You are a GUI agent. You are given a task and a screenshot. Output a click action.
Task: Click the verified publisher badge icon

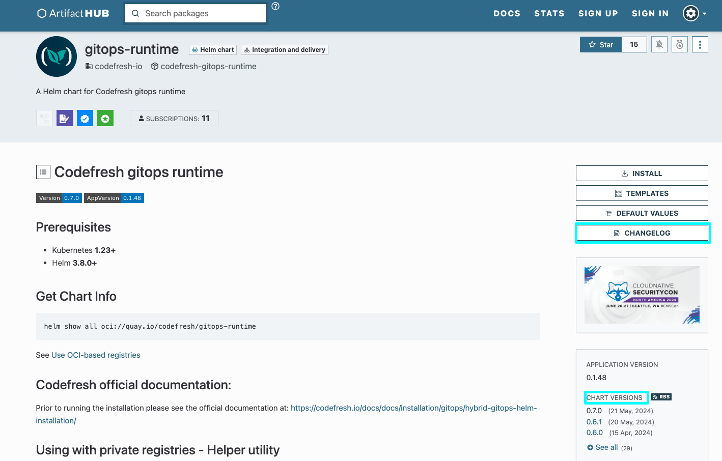(85, 119)
